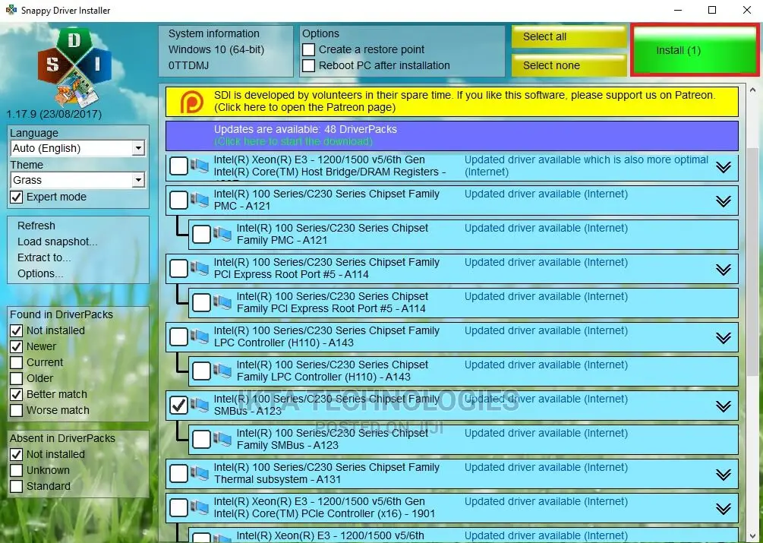Click the Select all button
This screenshot has height=543, width=763.
tap(569, 36)
